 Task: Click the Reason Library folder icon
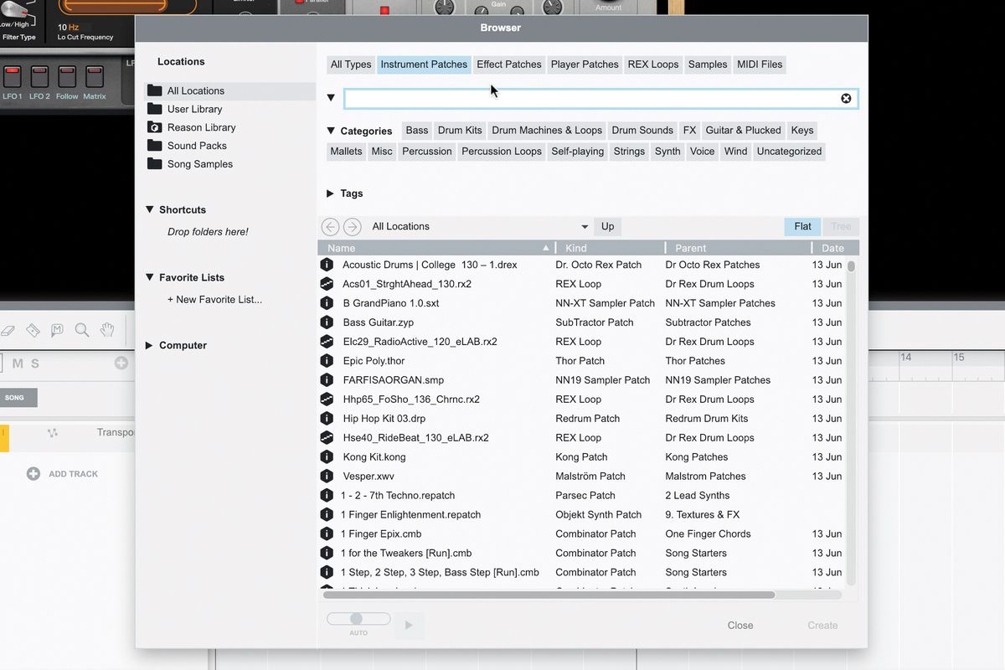[x=154, y=127]
